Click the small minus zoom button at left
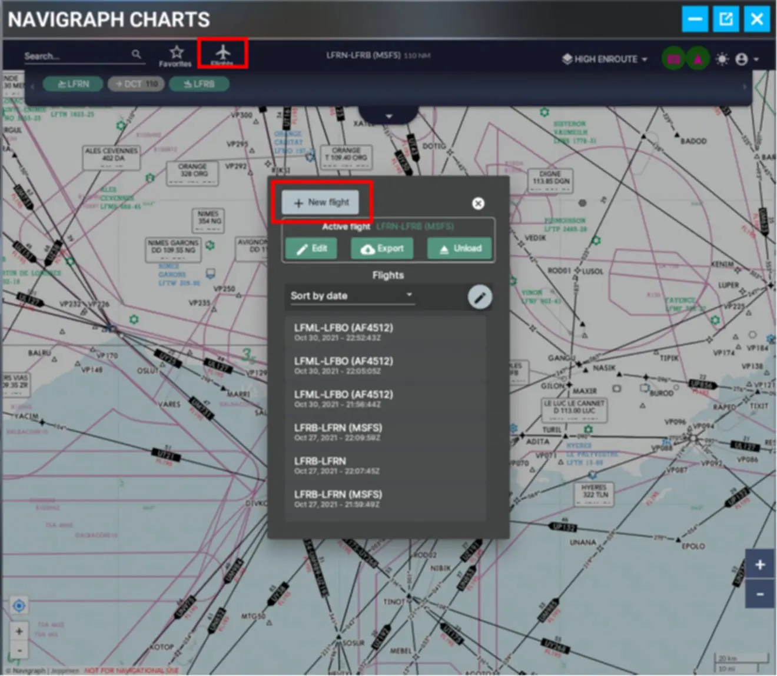 (19, 650)
